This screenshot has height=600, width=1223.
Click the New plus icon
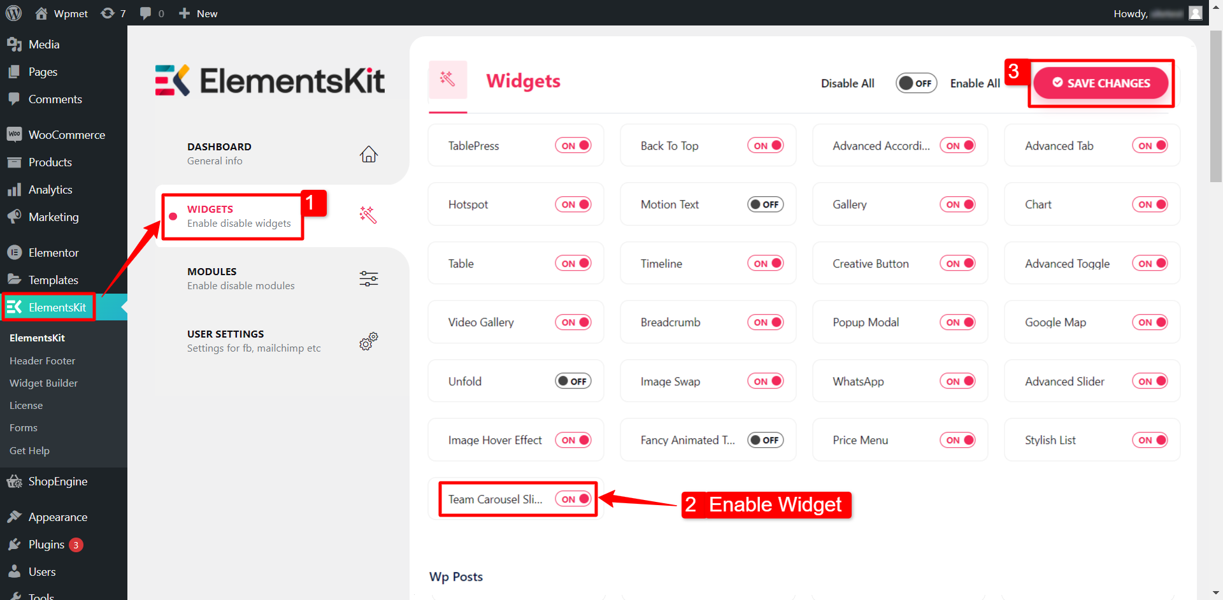click(x=185, y=13)
